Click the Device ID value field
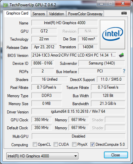This screenshot has width=133, height=164. 43,63
